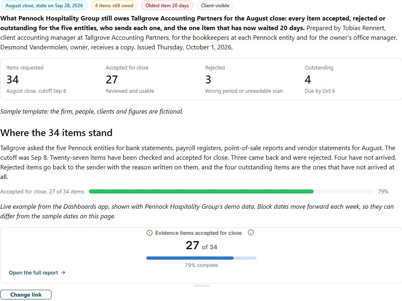Click the Oldest item 20 days badge
402x301 pixels.
point(167,5)
